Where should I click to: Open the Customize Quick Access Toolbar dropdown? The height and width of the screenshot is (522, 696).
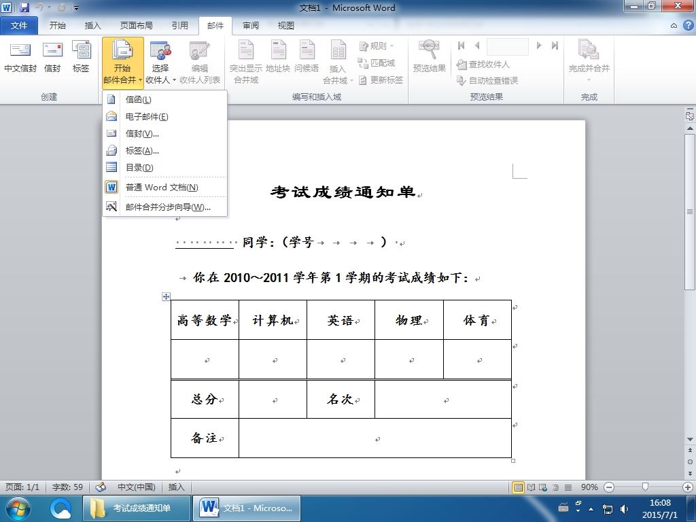(76, 7)
